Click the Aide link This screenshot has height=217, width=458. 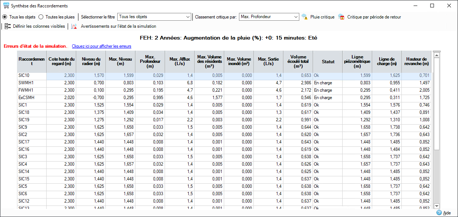click(447, 213)
